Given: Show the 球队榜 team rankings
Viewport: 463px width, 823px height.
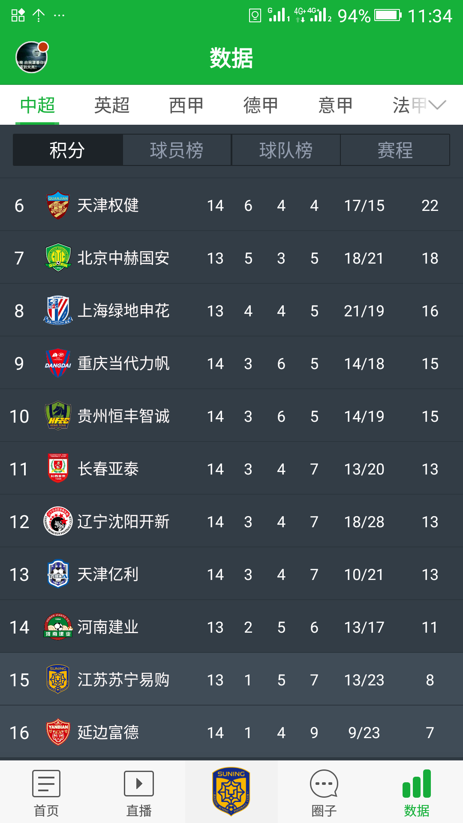Looking at the screenshot, I should [286, 150].
